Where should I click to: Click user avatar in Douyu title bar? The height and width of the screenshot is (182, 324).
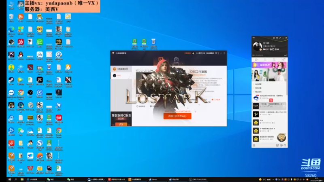[x=193, y=53]
